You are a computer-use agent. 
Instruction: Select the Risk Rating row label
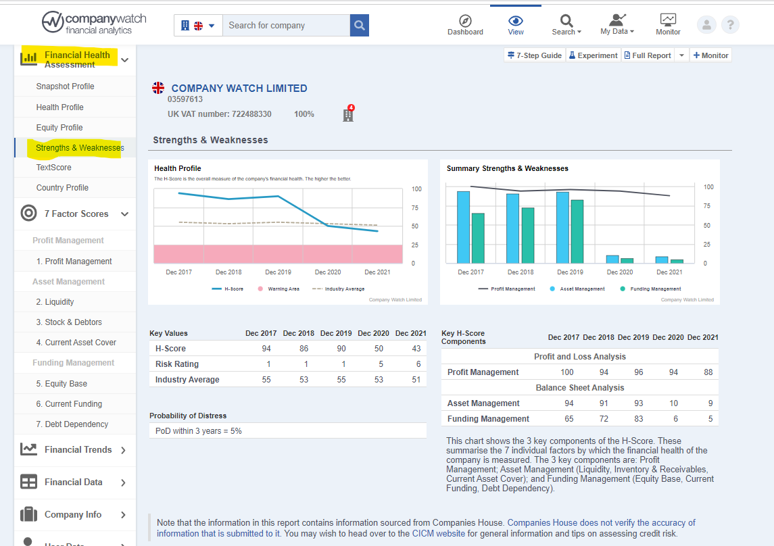[176, 364]
